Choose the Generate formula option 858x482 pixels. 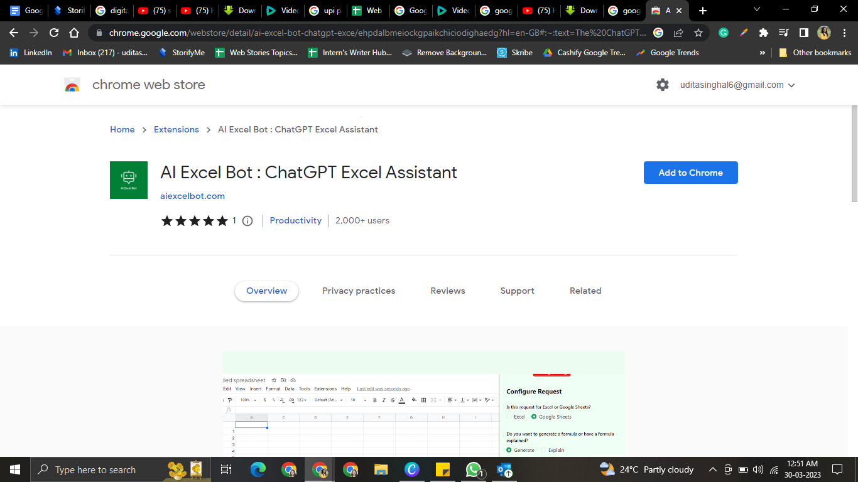coord(508,450)
